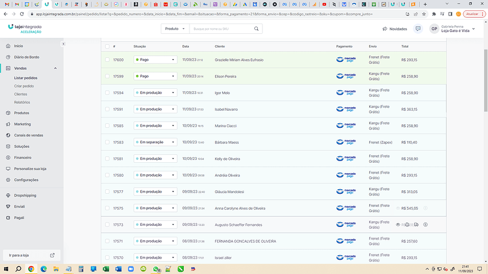Open Excel from the taskbar

[106, 269]
